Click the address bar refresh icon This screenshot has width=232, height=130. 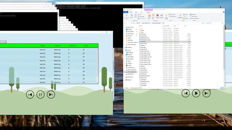pyautogui.click(x=204, y=23)
